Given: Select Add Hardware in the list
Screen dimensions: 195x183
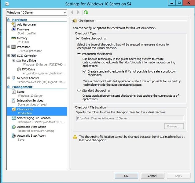Looking at the screenshot, I should click(26, 24).
